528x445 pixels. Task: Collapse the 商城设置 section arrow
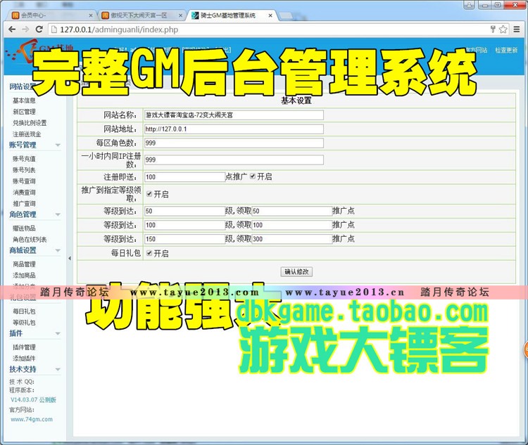tap(58, 250)
